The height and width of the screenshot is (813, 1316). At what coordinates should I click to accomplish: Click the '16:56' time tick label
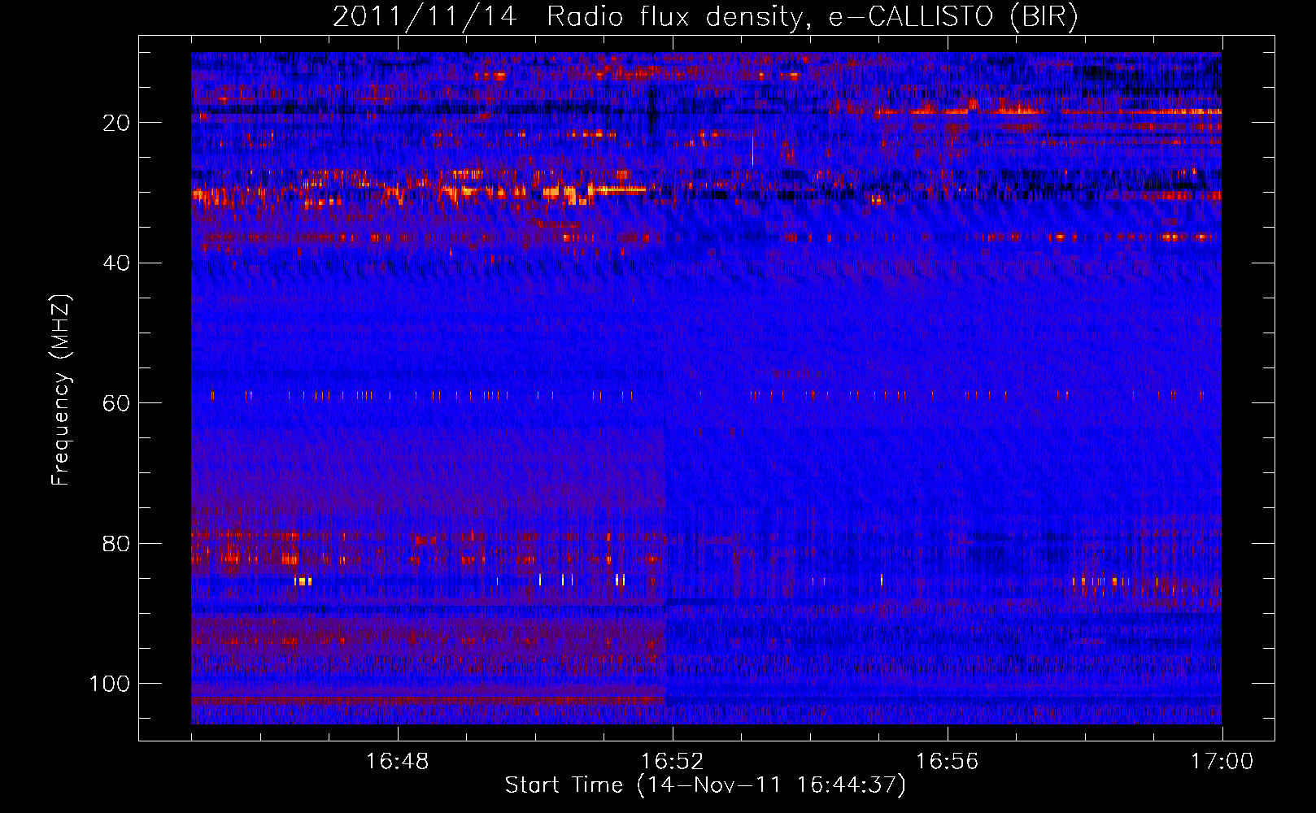point(948,762)
